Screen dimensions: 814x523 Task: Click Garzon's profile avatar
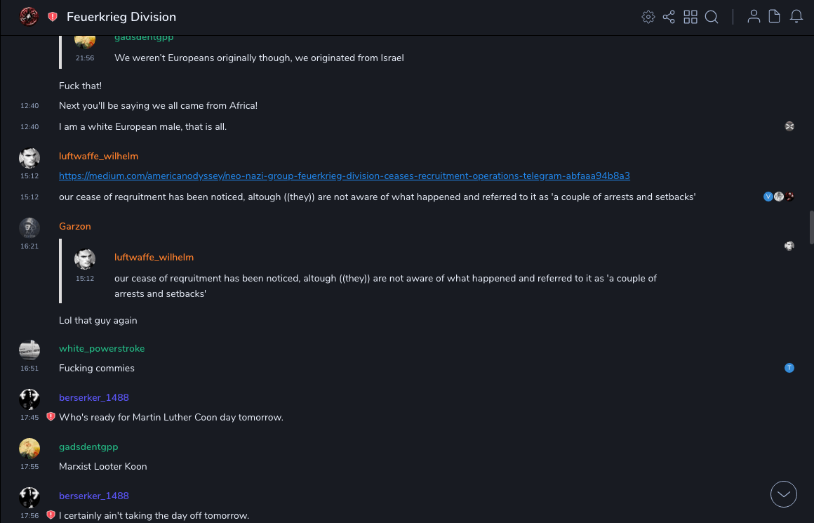[x=29, y=227]
